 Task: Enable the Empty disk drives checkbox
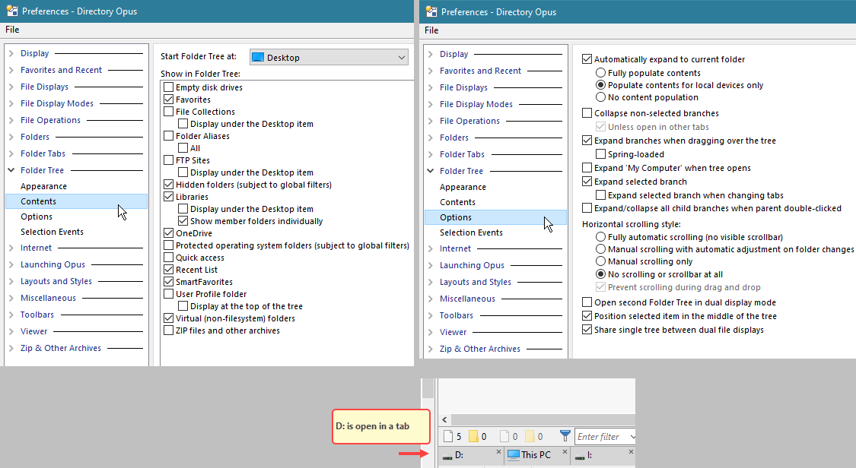point(169,87)
